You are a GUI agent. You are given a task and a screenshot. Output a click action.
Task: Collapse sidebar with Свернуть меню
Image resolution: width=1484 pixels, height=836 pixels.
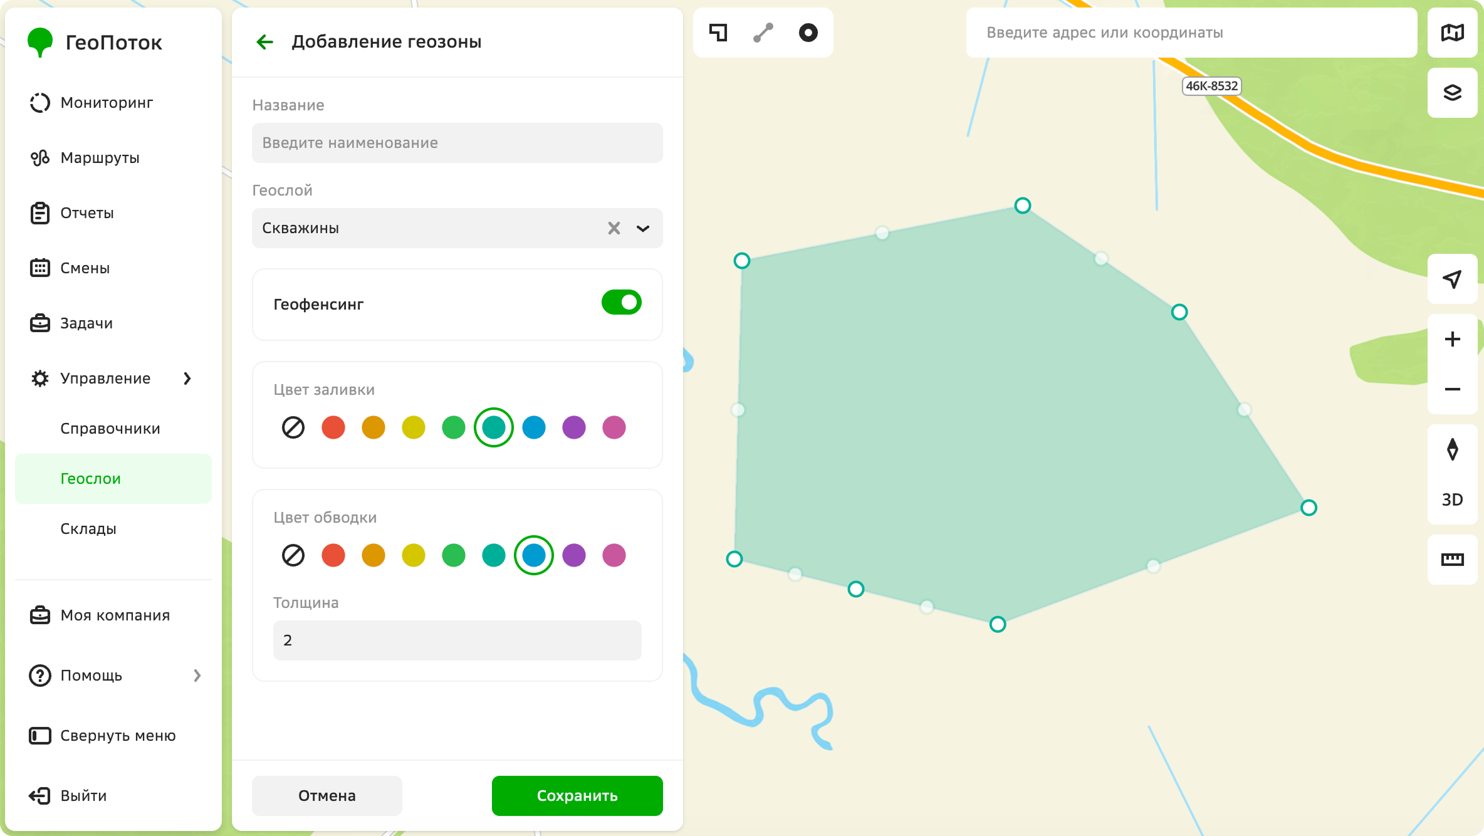coord(113,736)
